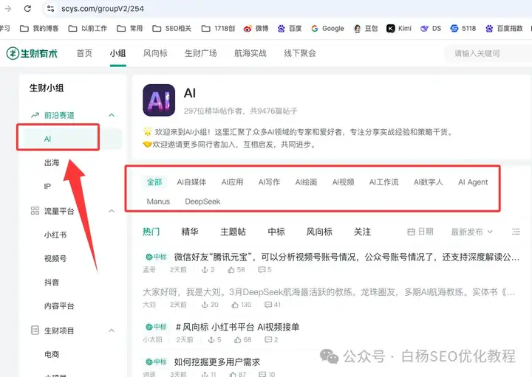
Task: Open the 最新发布 sort dropdown
Action: (471, 232)
